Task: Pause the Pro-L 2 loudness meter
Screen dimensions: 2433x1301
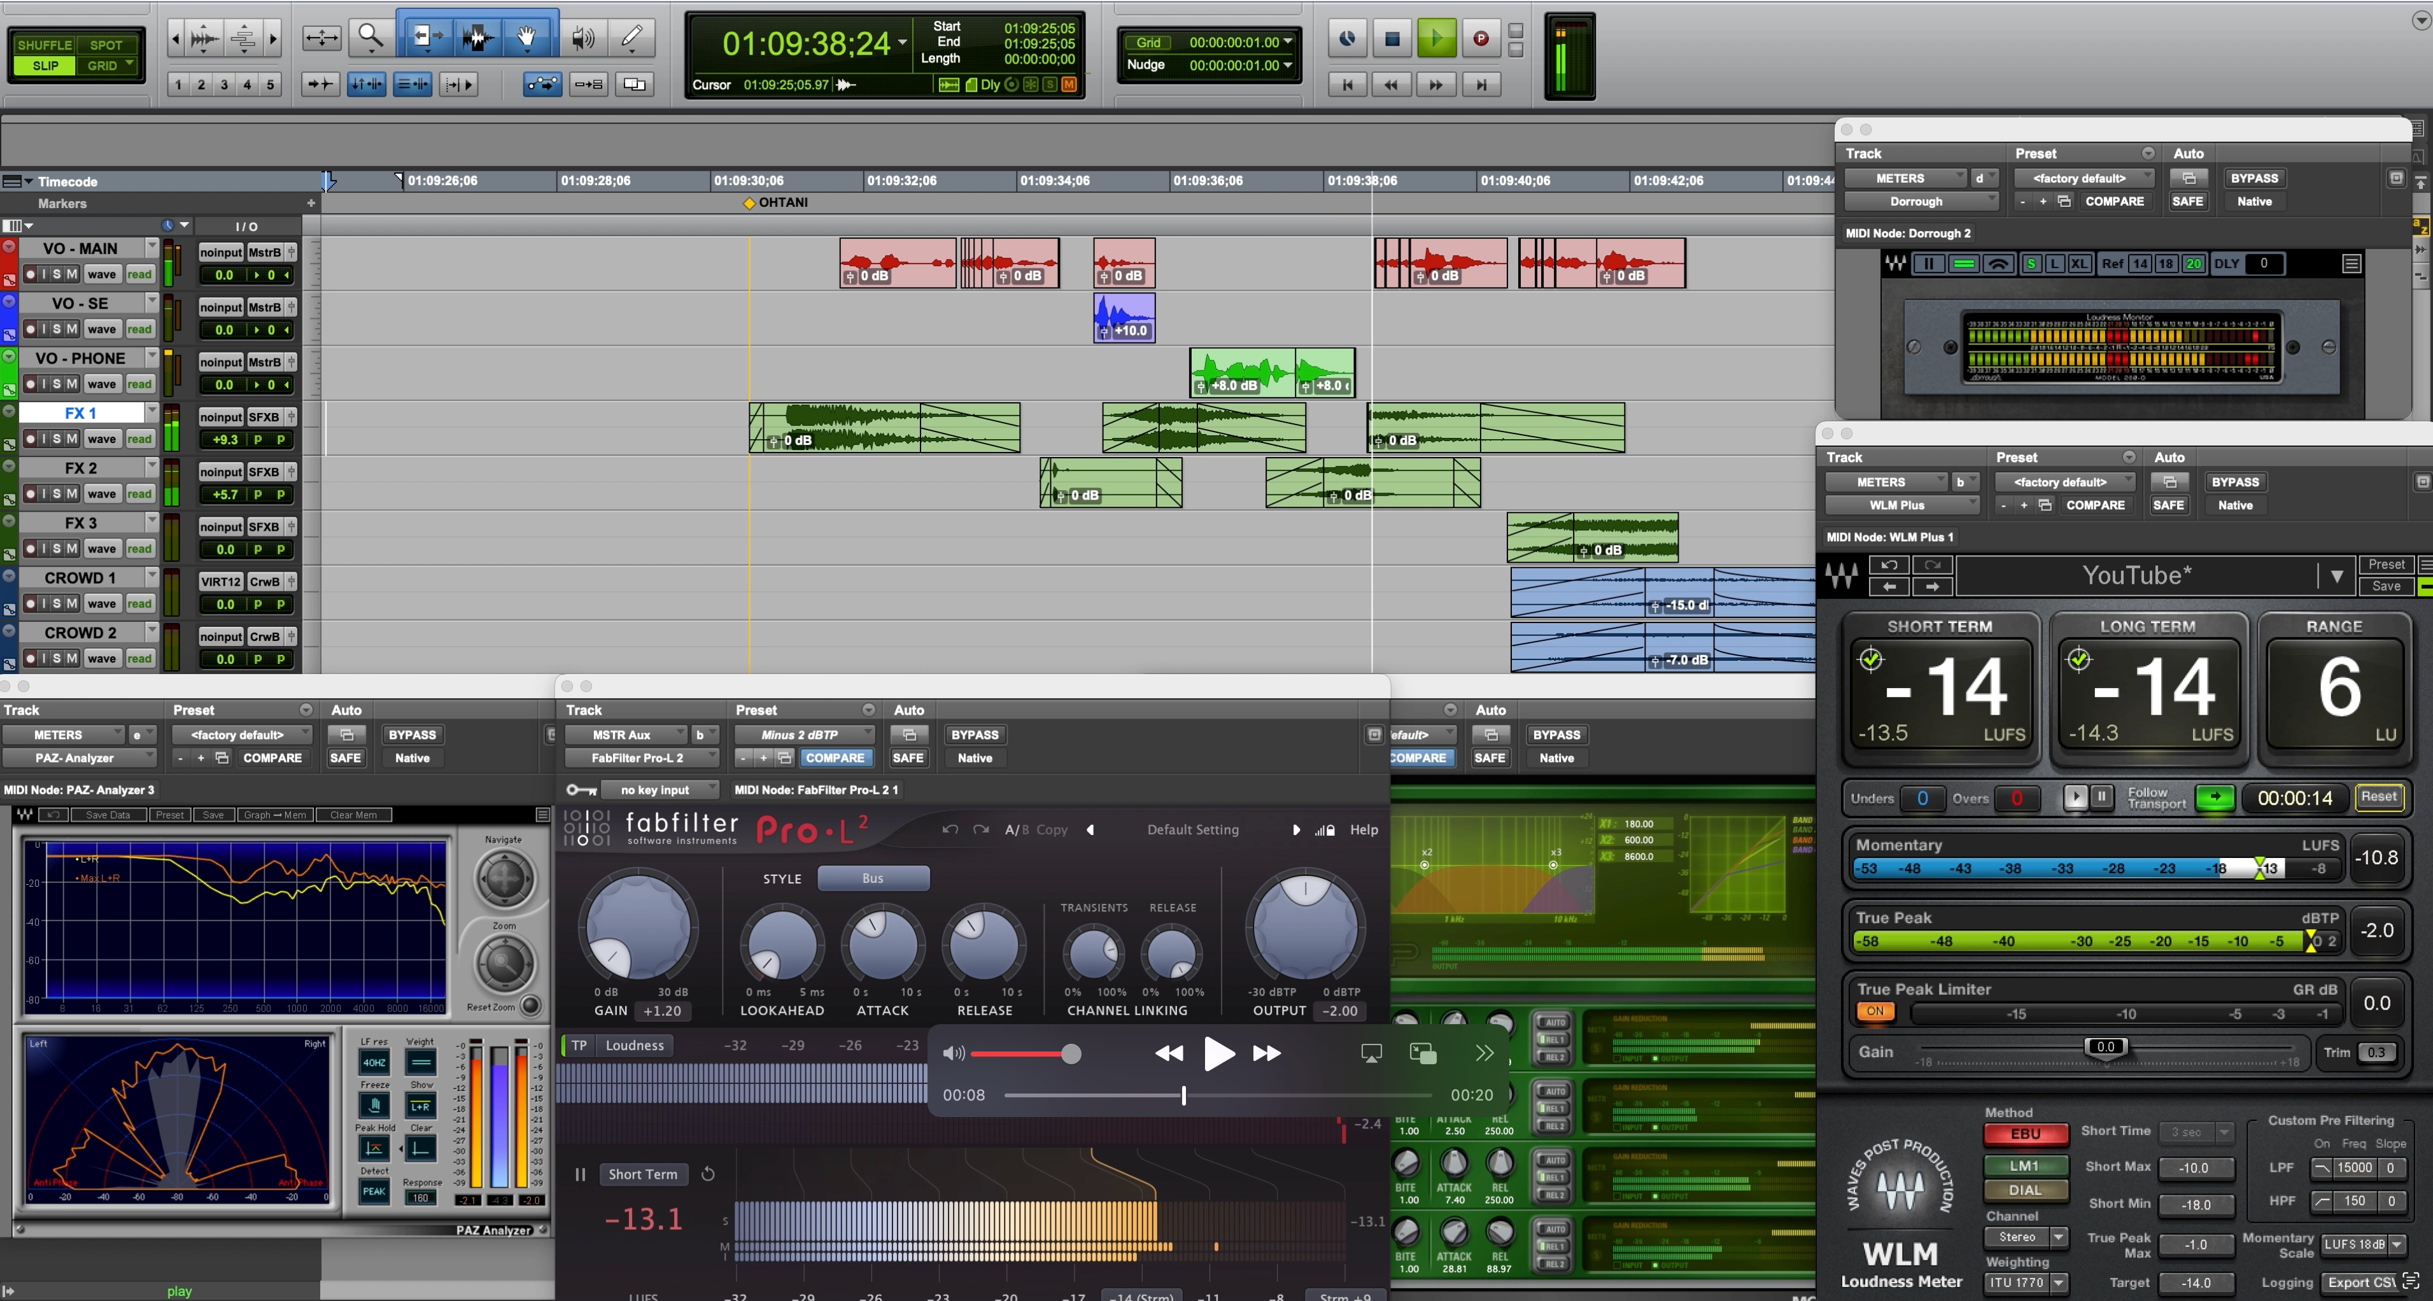Action: pos(580,1174)
